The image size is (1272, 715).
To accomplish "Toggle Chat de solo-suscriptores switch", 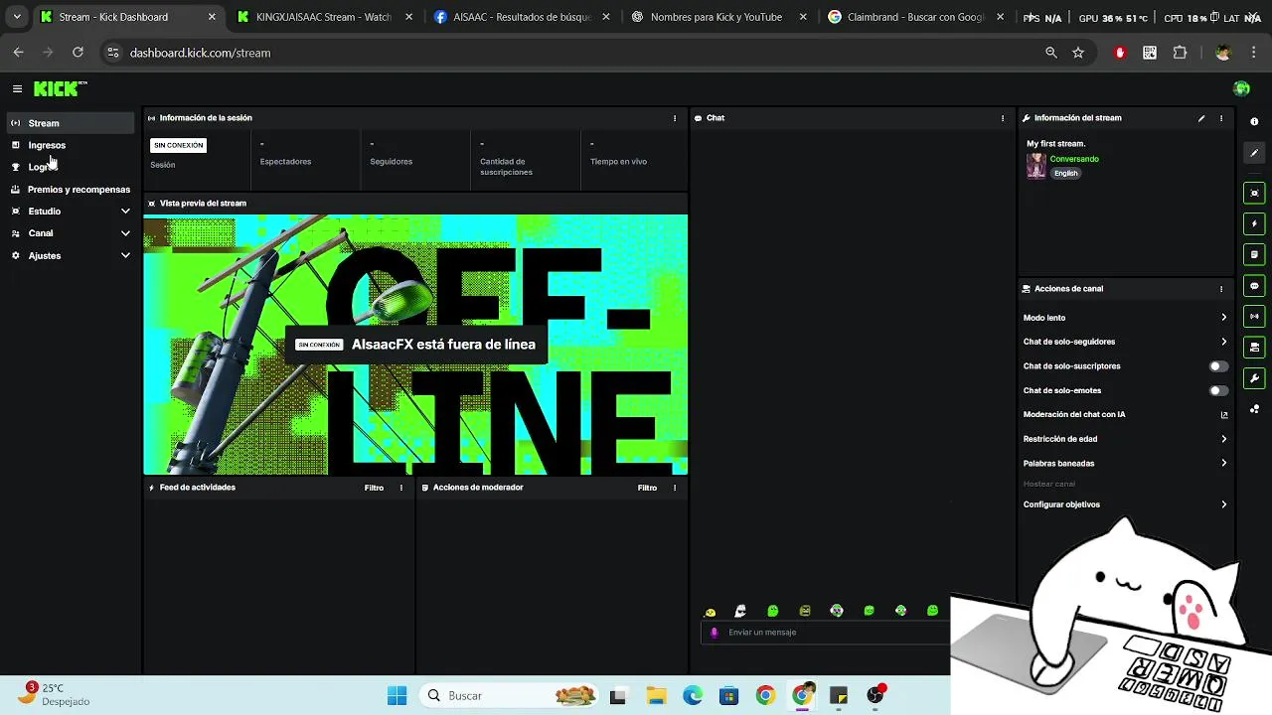I will click(1218, 366).
